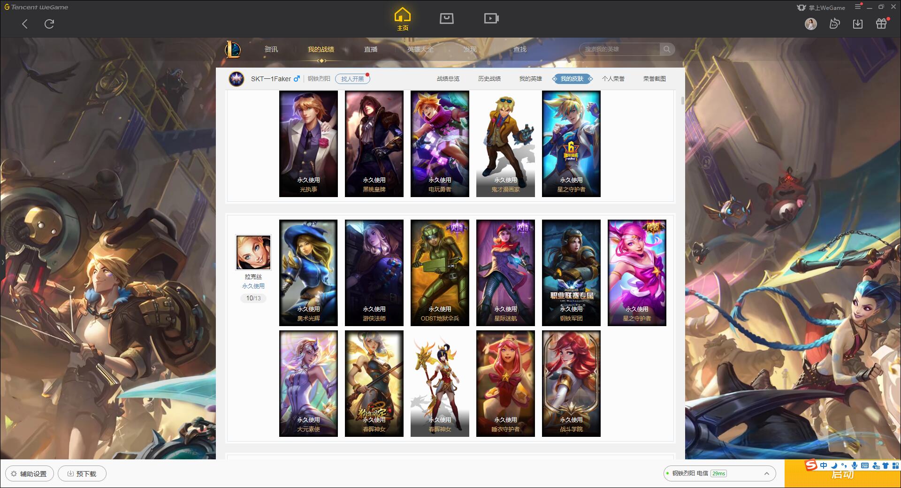901x488 pixels.
Task: Open the 英雄大全 tab
Action: (420, 49)
